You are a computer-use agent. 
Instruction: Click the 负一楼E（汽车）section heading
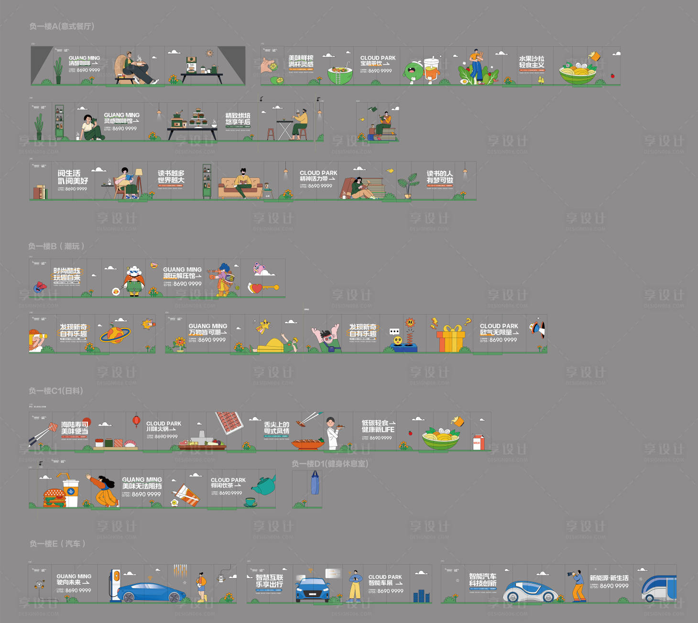pos(57,544)
